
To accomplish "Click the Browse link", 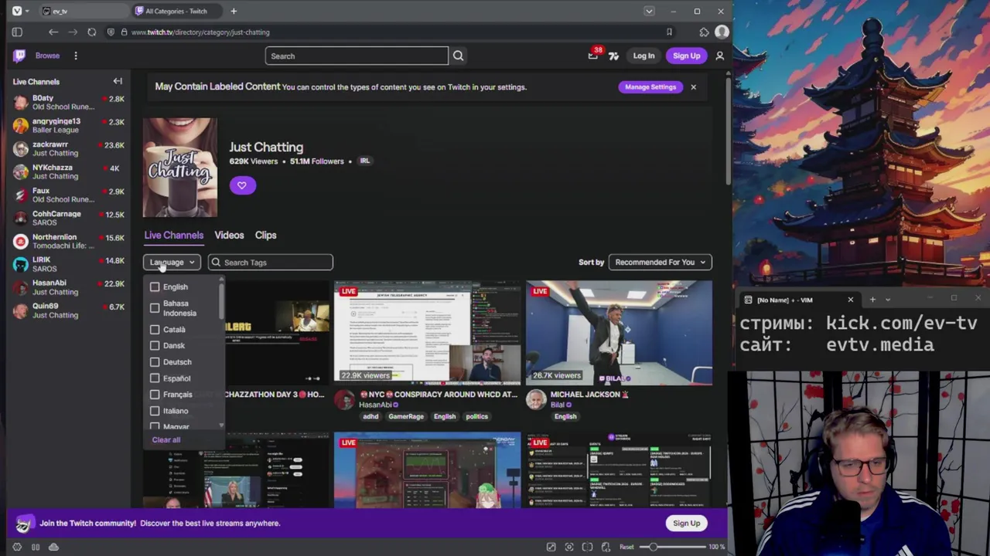I will click(x=47, y=56).
